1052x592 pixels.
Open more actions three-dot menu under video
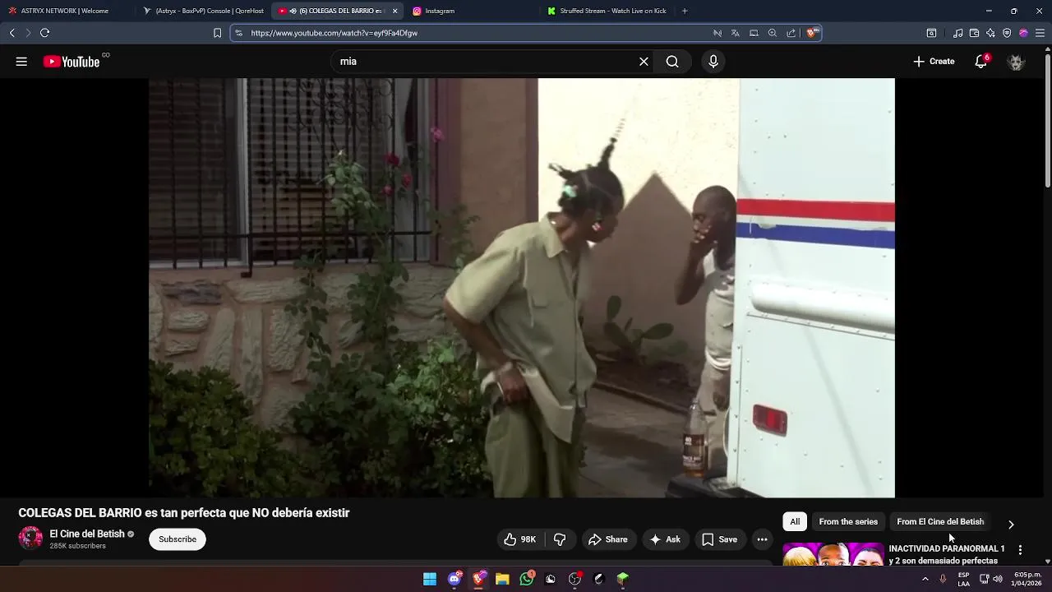[763, 539]
